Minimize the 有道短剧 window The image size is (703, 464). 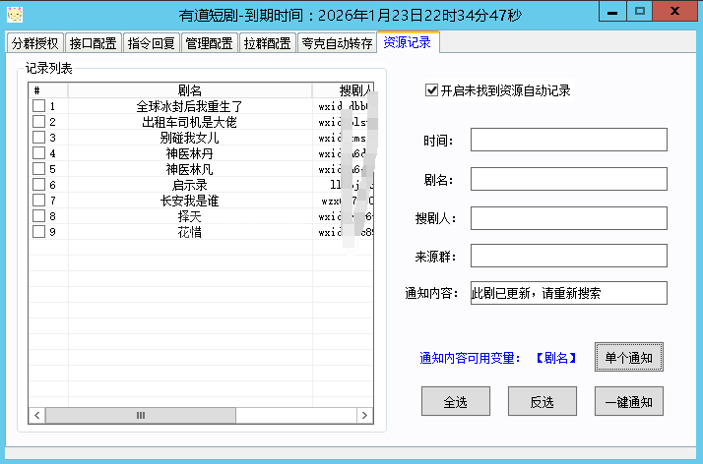(612, 12)
